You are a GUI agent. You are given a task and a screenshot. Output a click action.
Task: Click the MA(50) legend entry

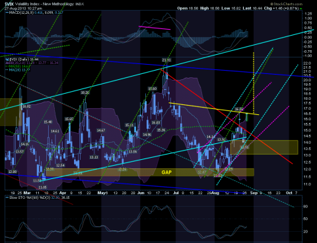(x=19, y=66)
